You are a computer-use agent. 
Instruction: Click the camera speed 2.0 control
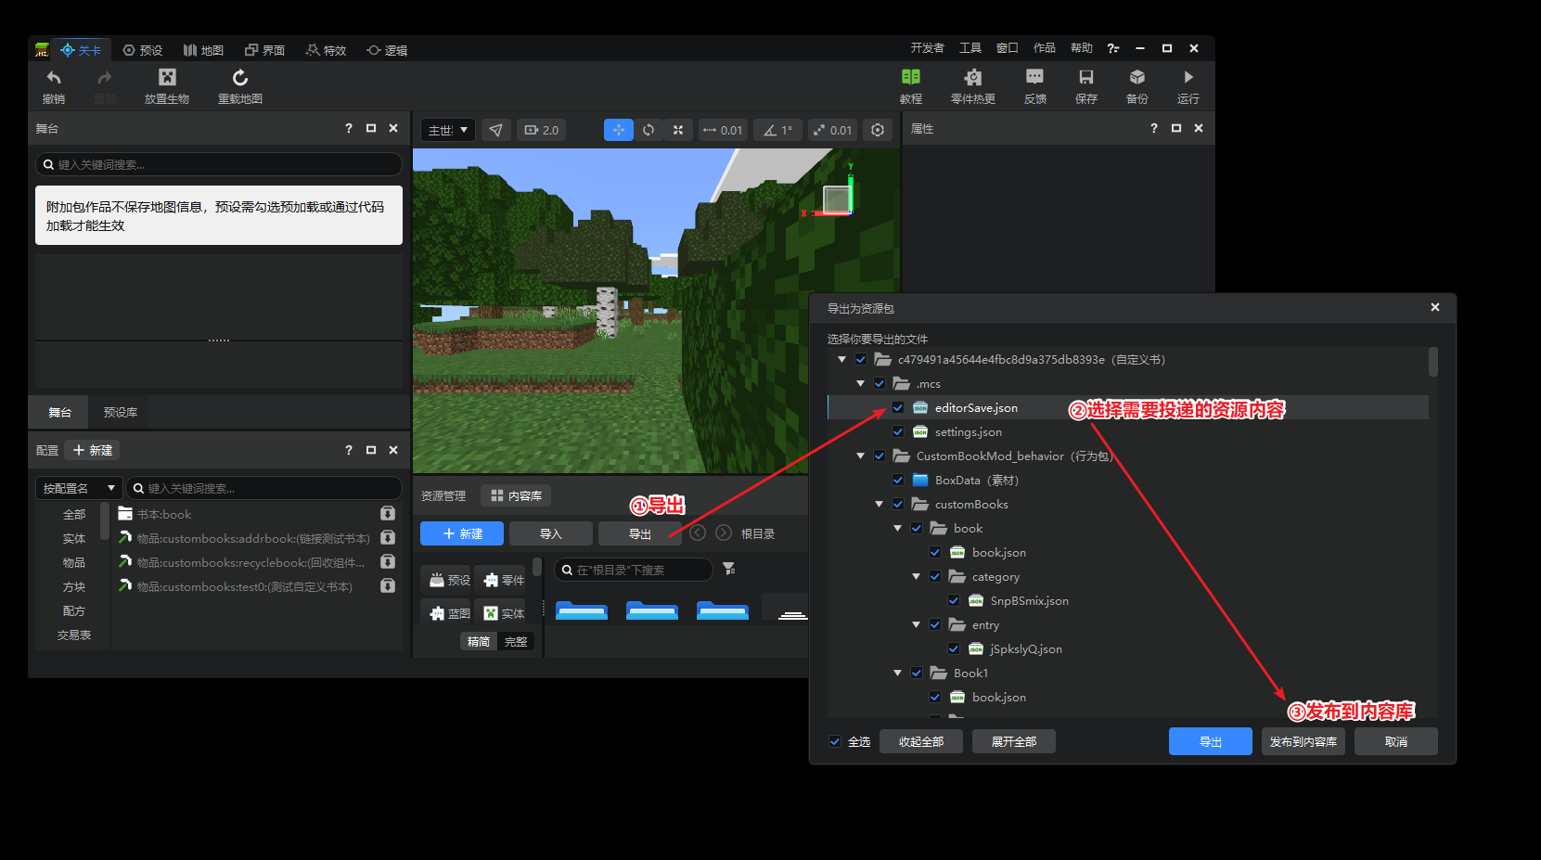pyautogui.click(x=542, y=130)
